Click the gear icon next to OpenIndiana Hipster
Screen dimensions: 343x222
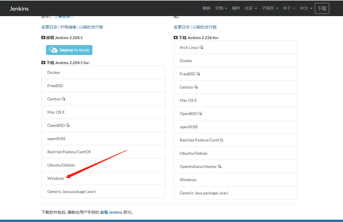tap(219, 166)
